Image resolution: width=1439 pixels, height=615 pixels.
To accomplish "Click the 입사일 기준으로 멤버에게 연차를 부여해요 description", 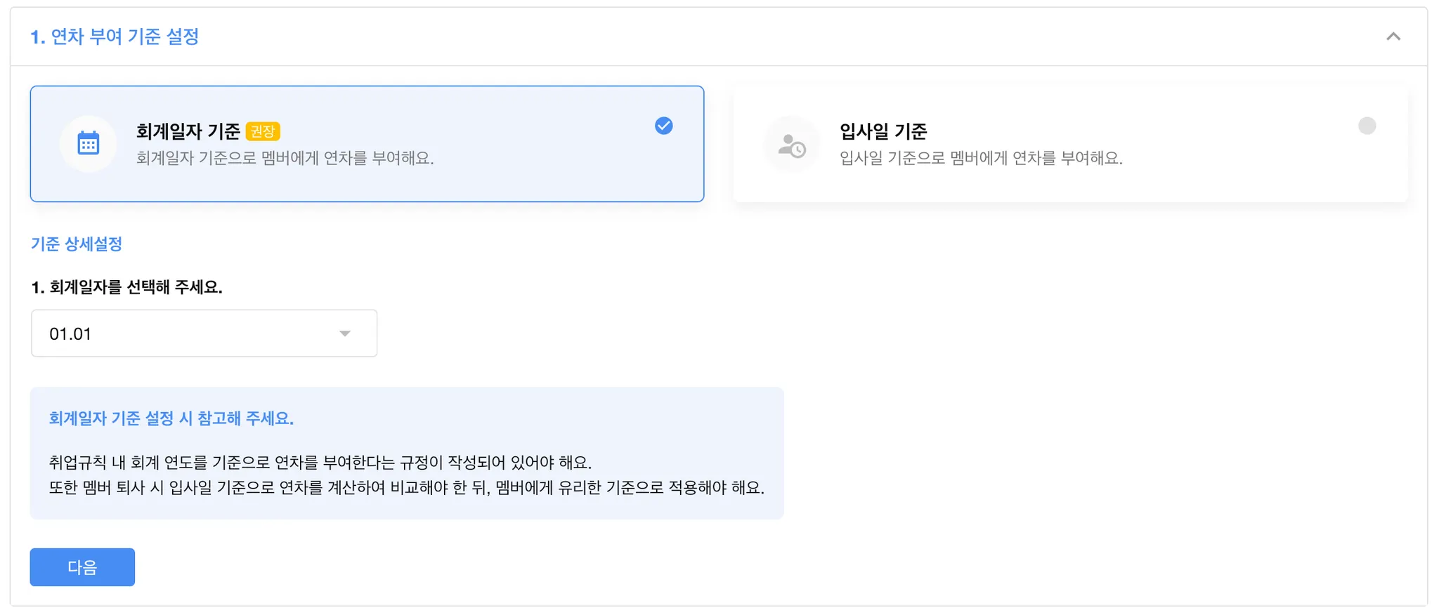I will click(x=981, y=159).
